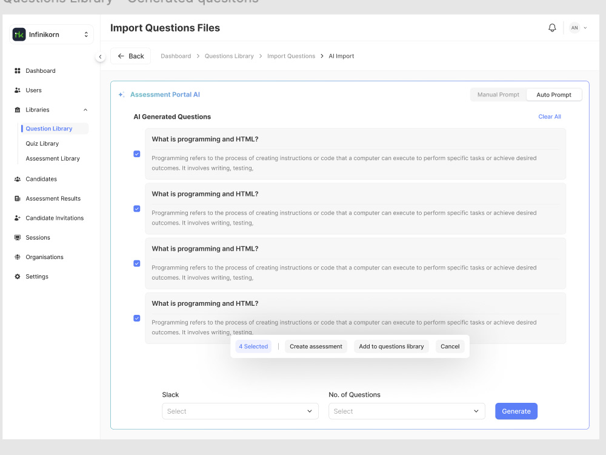
Task: Click the Assessment Portal AI sparkle icon
Action: [x=121, y=95]
